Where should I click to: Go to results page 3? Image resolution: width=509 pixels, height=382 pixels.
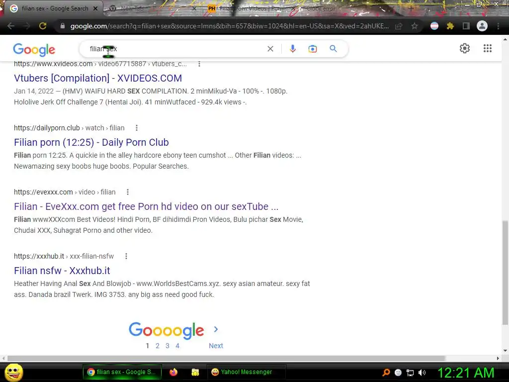(168, 346)
